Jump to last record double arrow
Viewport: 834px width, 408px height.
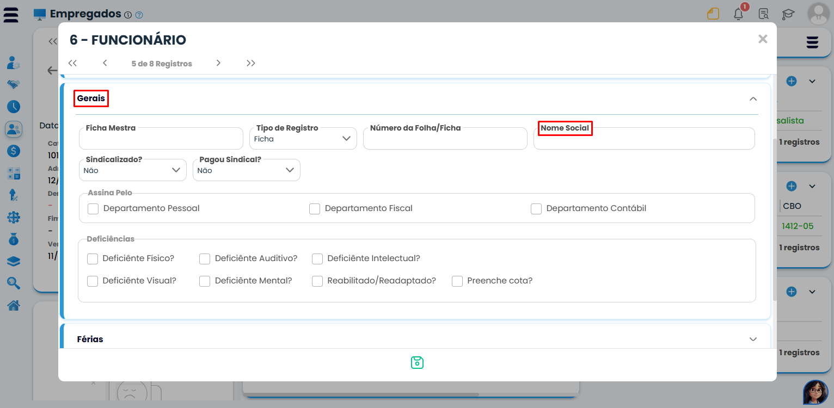pyautogui.click(x=250, y=63)
